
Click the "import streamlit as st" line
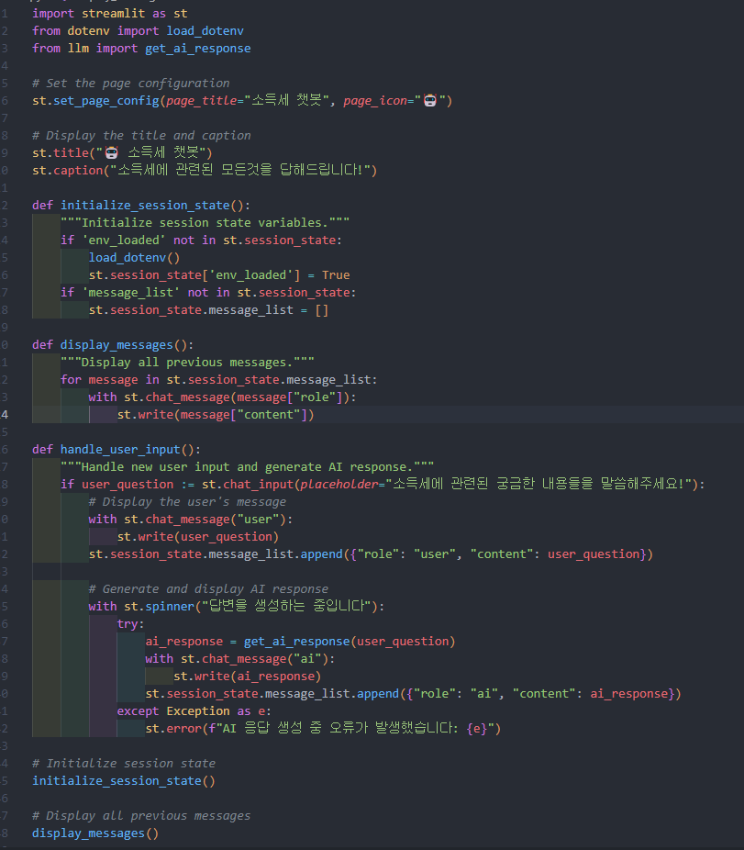[x=109, y=13]
